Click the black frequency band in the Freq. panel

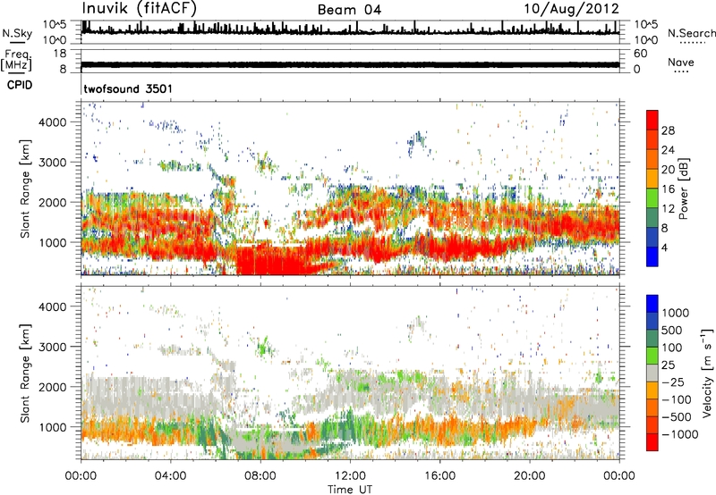point(350,64)
